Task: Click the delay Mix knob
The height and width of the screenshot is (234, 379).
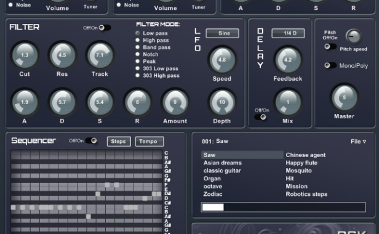Action: [x=288, y=102]
